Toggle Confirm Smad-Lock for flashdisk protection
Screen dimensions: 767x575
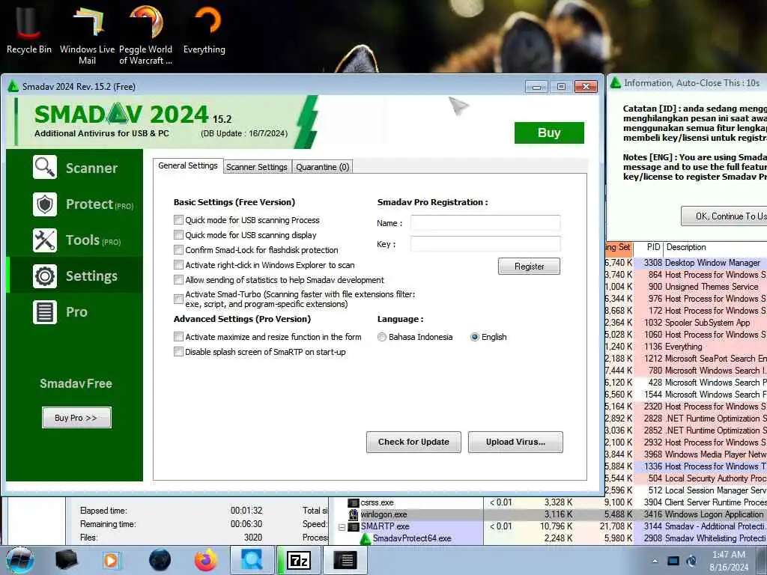[x=178, y=250]
